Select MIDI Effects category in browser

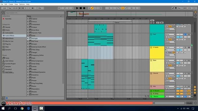coord(9,38)
